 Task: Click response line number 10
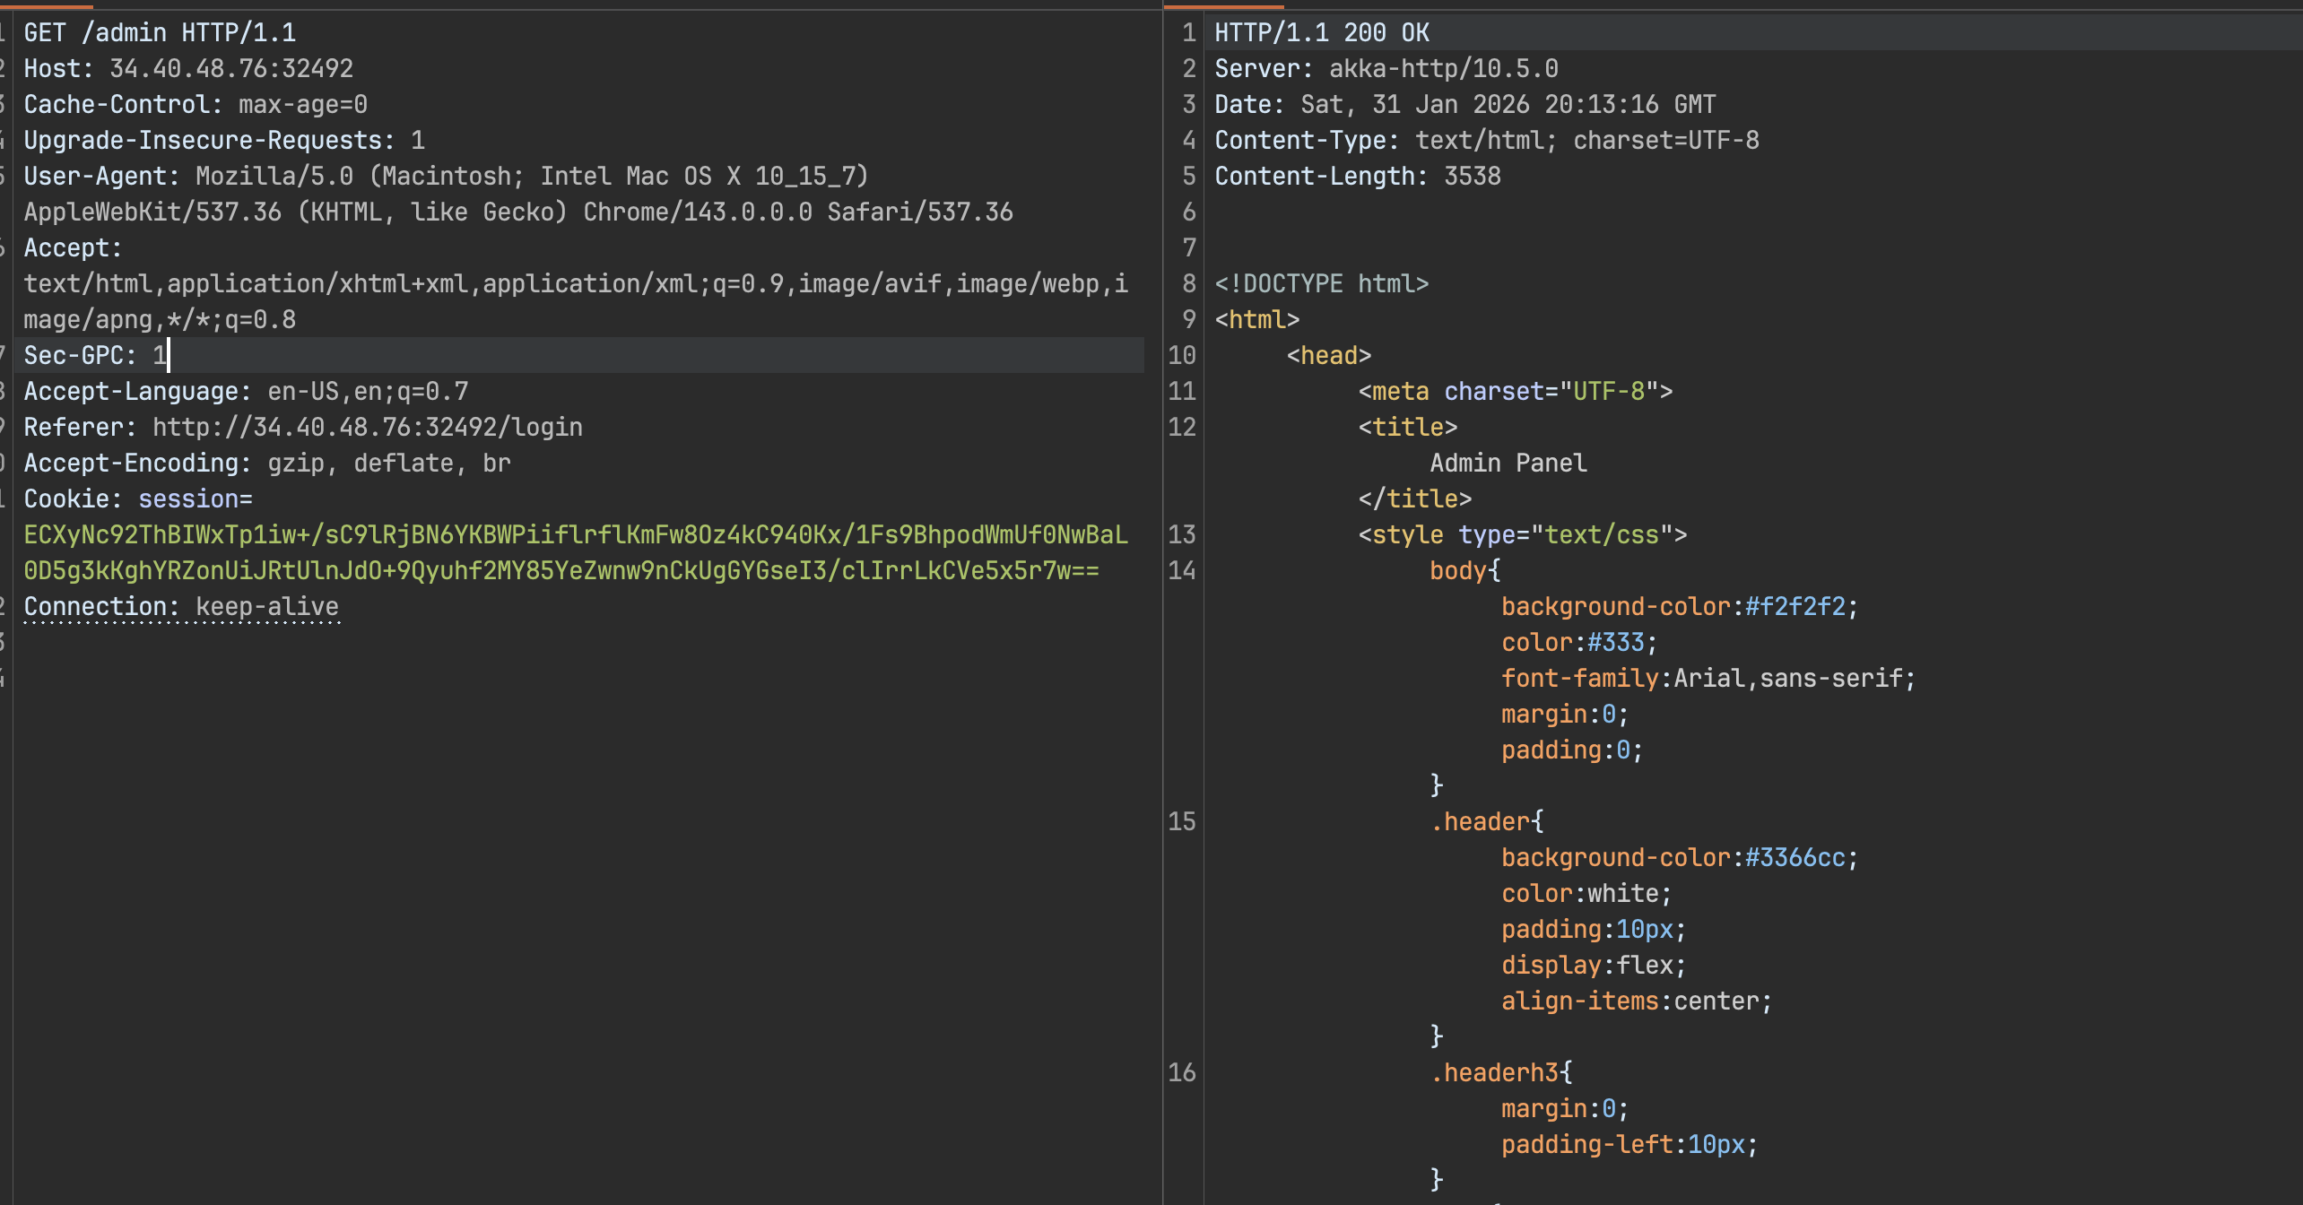click(1182, 356)
